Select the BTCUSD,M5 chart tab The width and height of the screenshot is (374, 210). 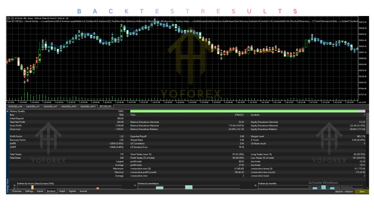[x=105, y=106]
